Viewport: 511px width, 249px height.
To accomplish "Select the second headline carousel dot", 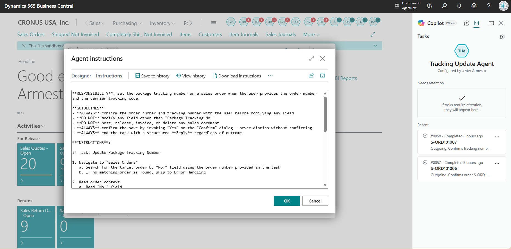I will (x=23, y=113).
